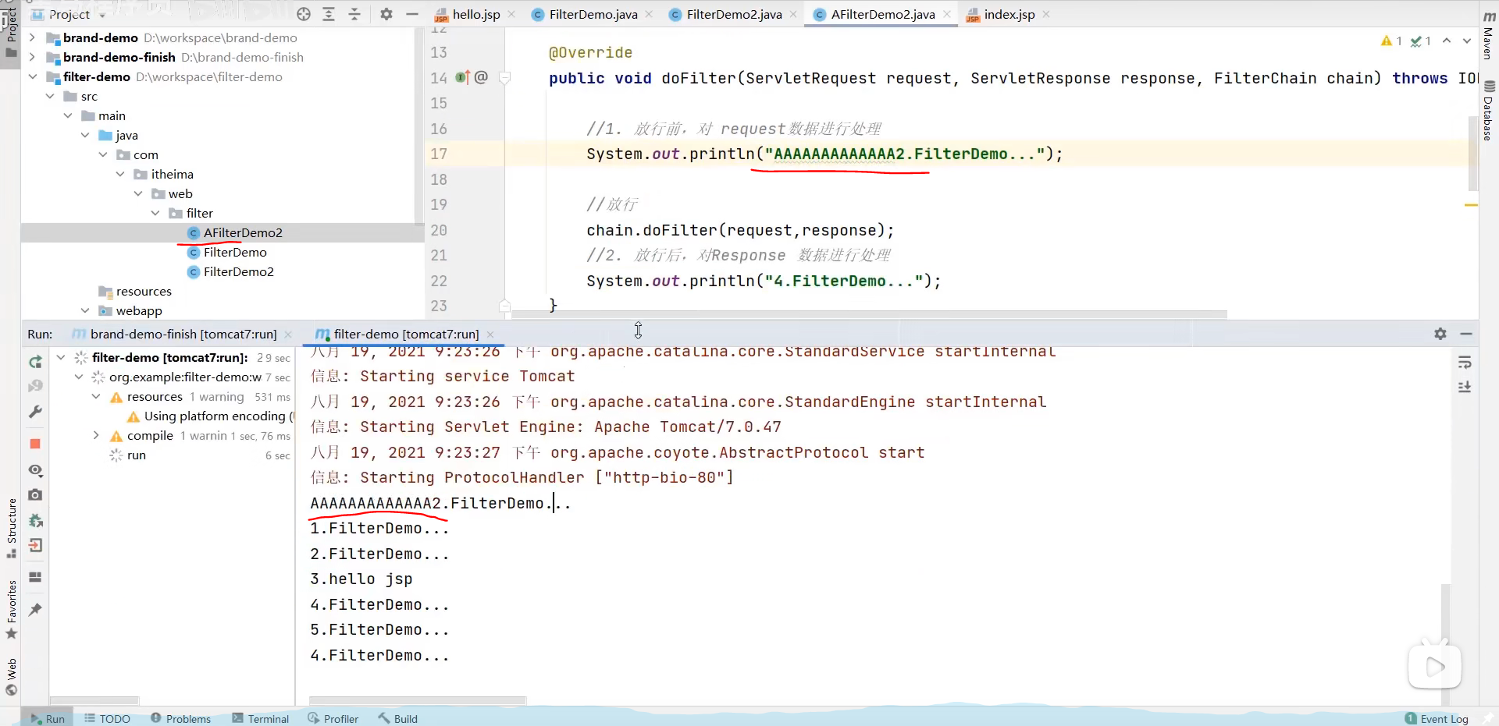Click the video play overlay button

(1434, 666)
